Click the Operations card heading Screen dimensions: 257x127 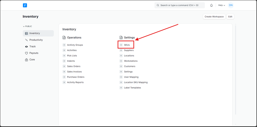(74, 37)
